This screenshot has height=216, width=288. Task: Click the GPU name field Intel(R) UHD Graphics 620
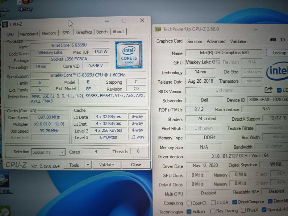pyautogui.click(x=224, y=53)
